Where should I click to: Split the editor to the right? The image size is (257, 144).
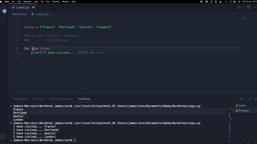(x=249, y=7)
